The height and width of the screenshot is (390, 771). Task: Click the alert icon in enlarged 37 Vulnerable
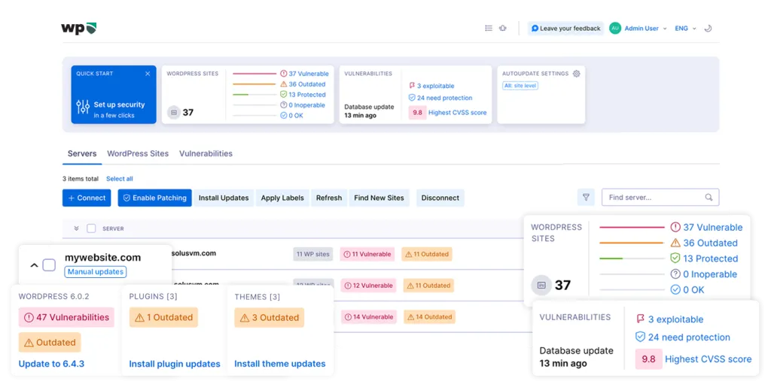pos(675,227)
